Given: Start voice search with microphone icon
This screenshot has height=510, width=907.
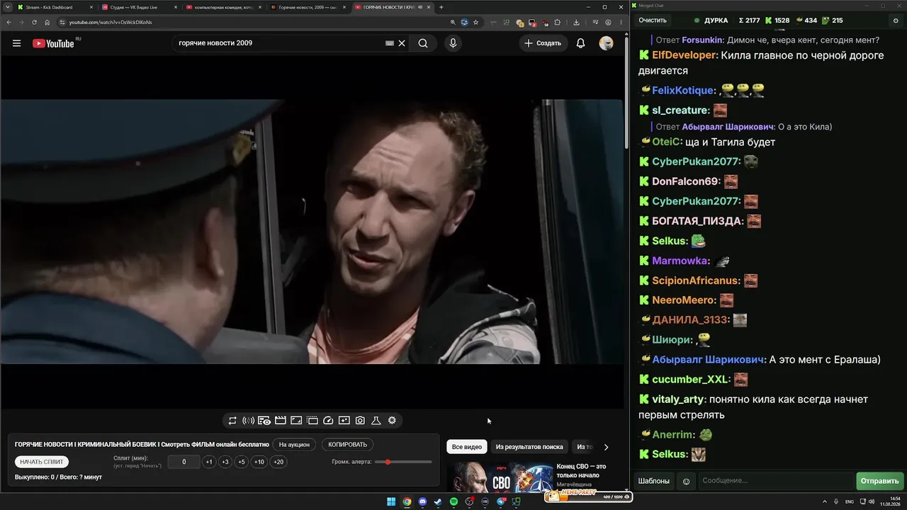Looking at the screenshot, I should tap(453, 43).
